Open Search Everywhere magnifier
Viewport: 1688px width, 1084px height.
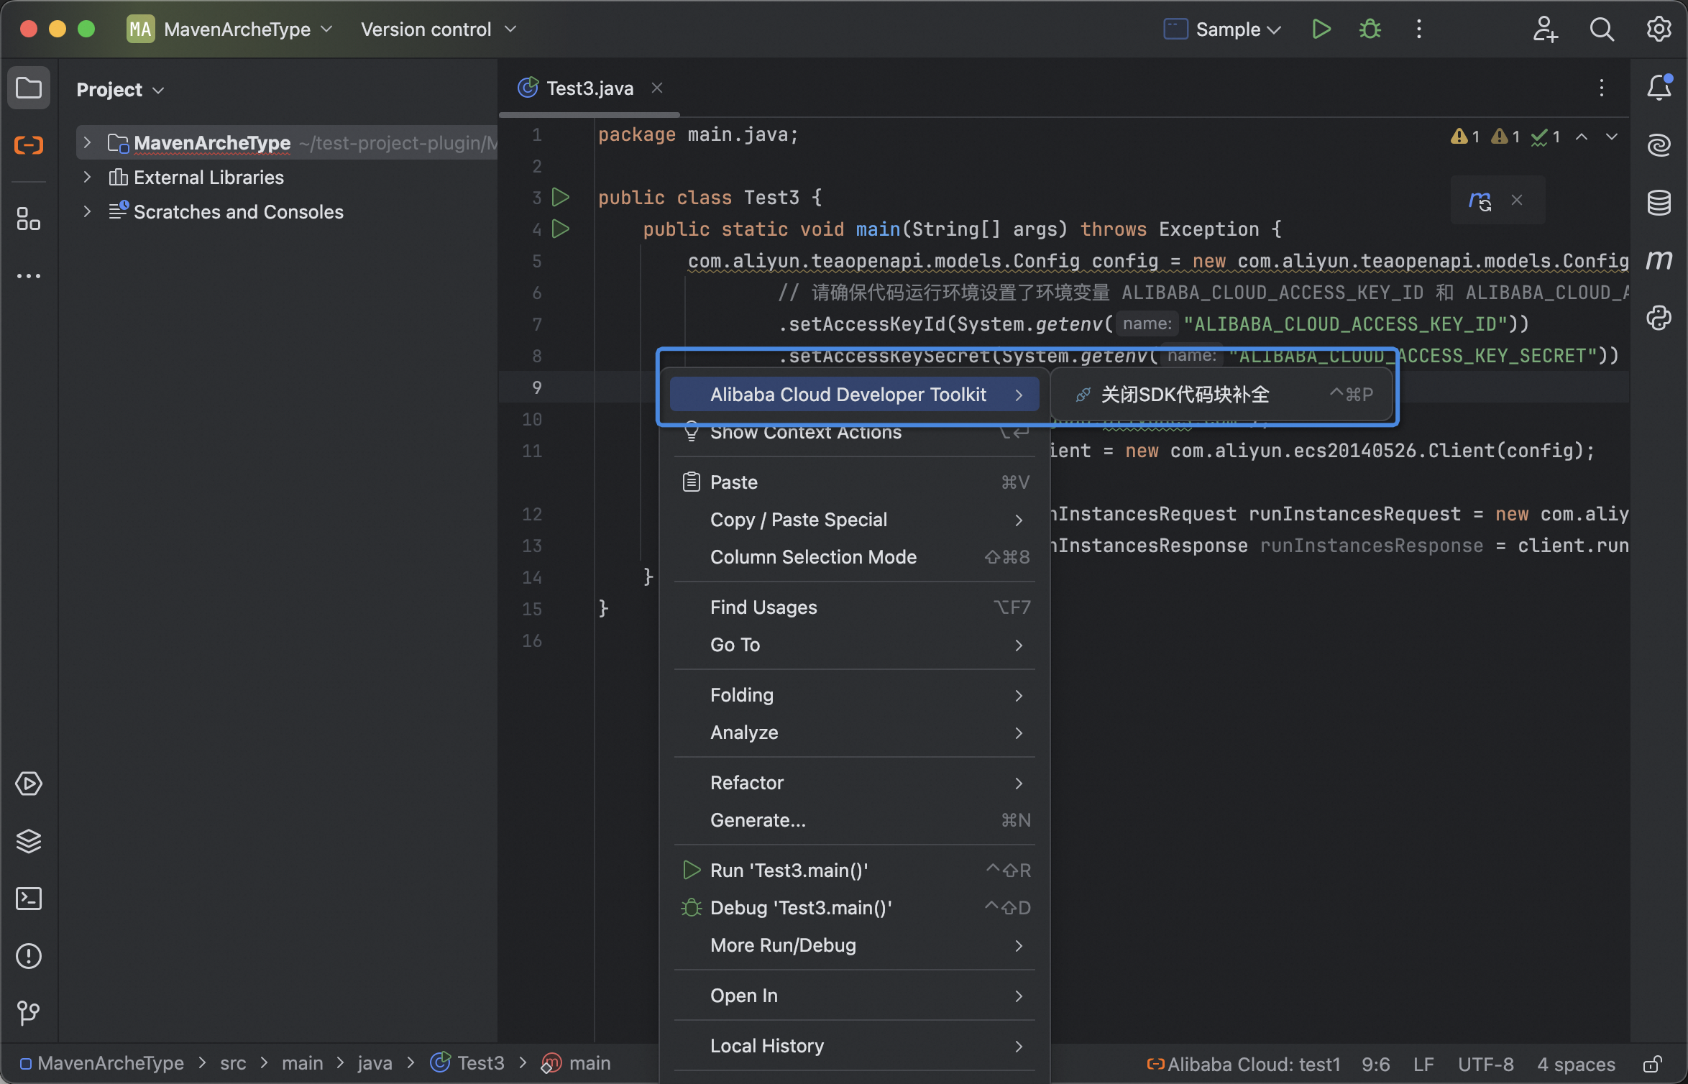point(1602,29)
